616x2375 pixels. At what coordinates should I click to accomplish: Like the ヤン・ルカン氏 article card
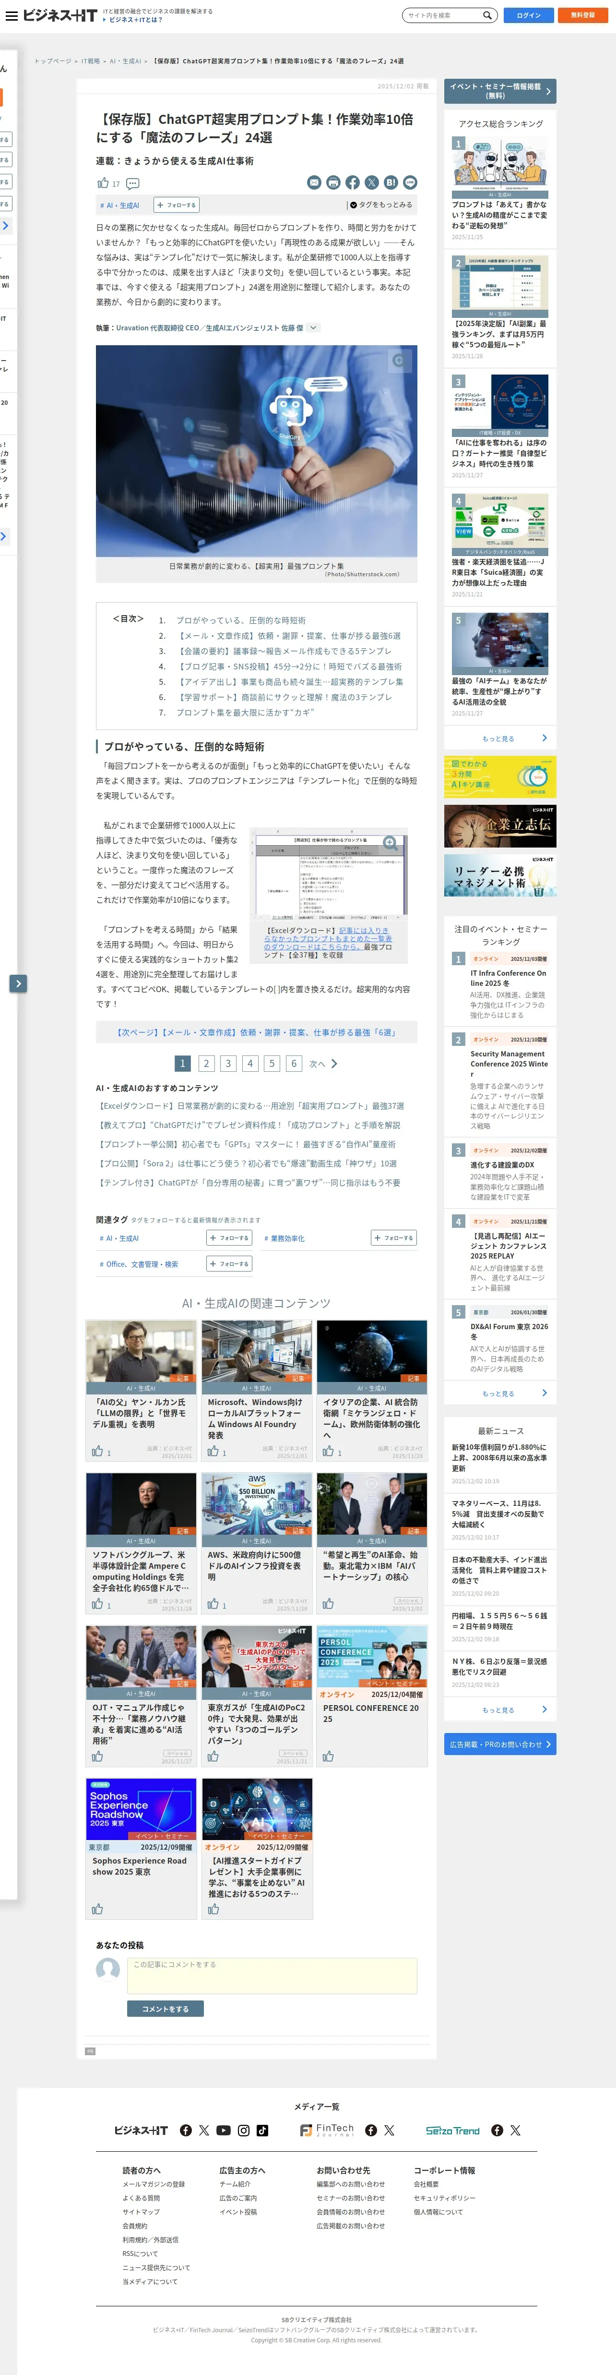[x=97, y=1451]
